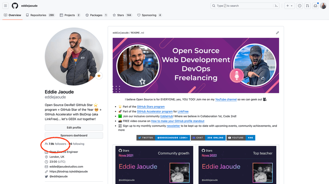Open the Stars tab
Viewport: 329px width, 184px height.
pyautogui.click(x=120, y=15)
